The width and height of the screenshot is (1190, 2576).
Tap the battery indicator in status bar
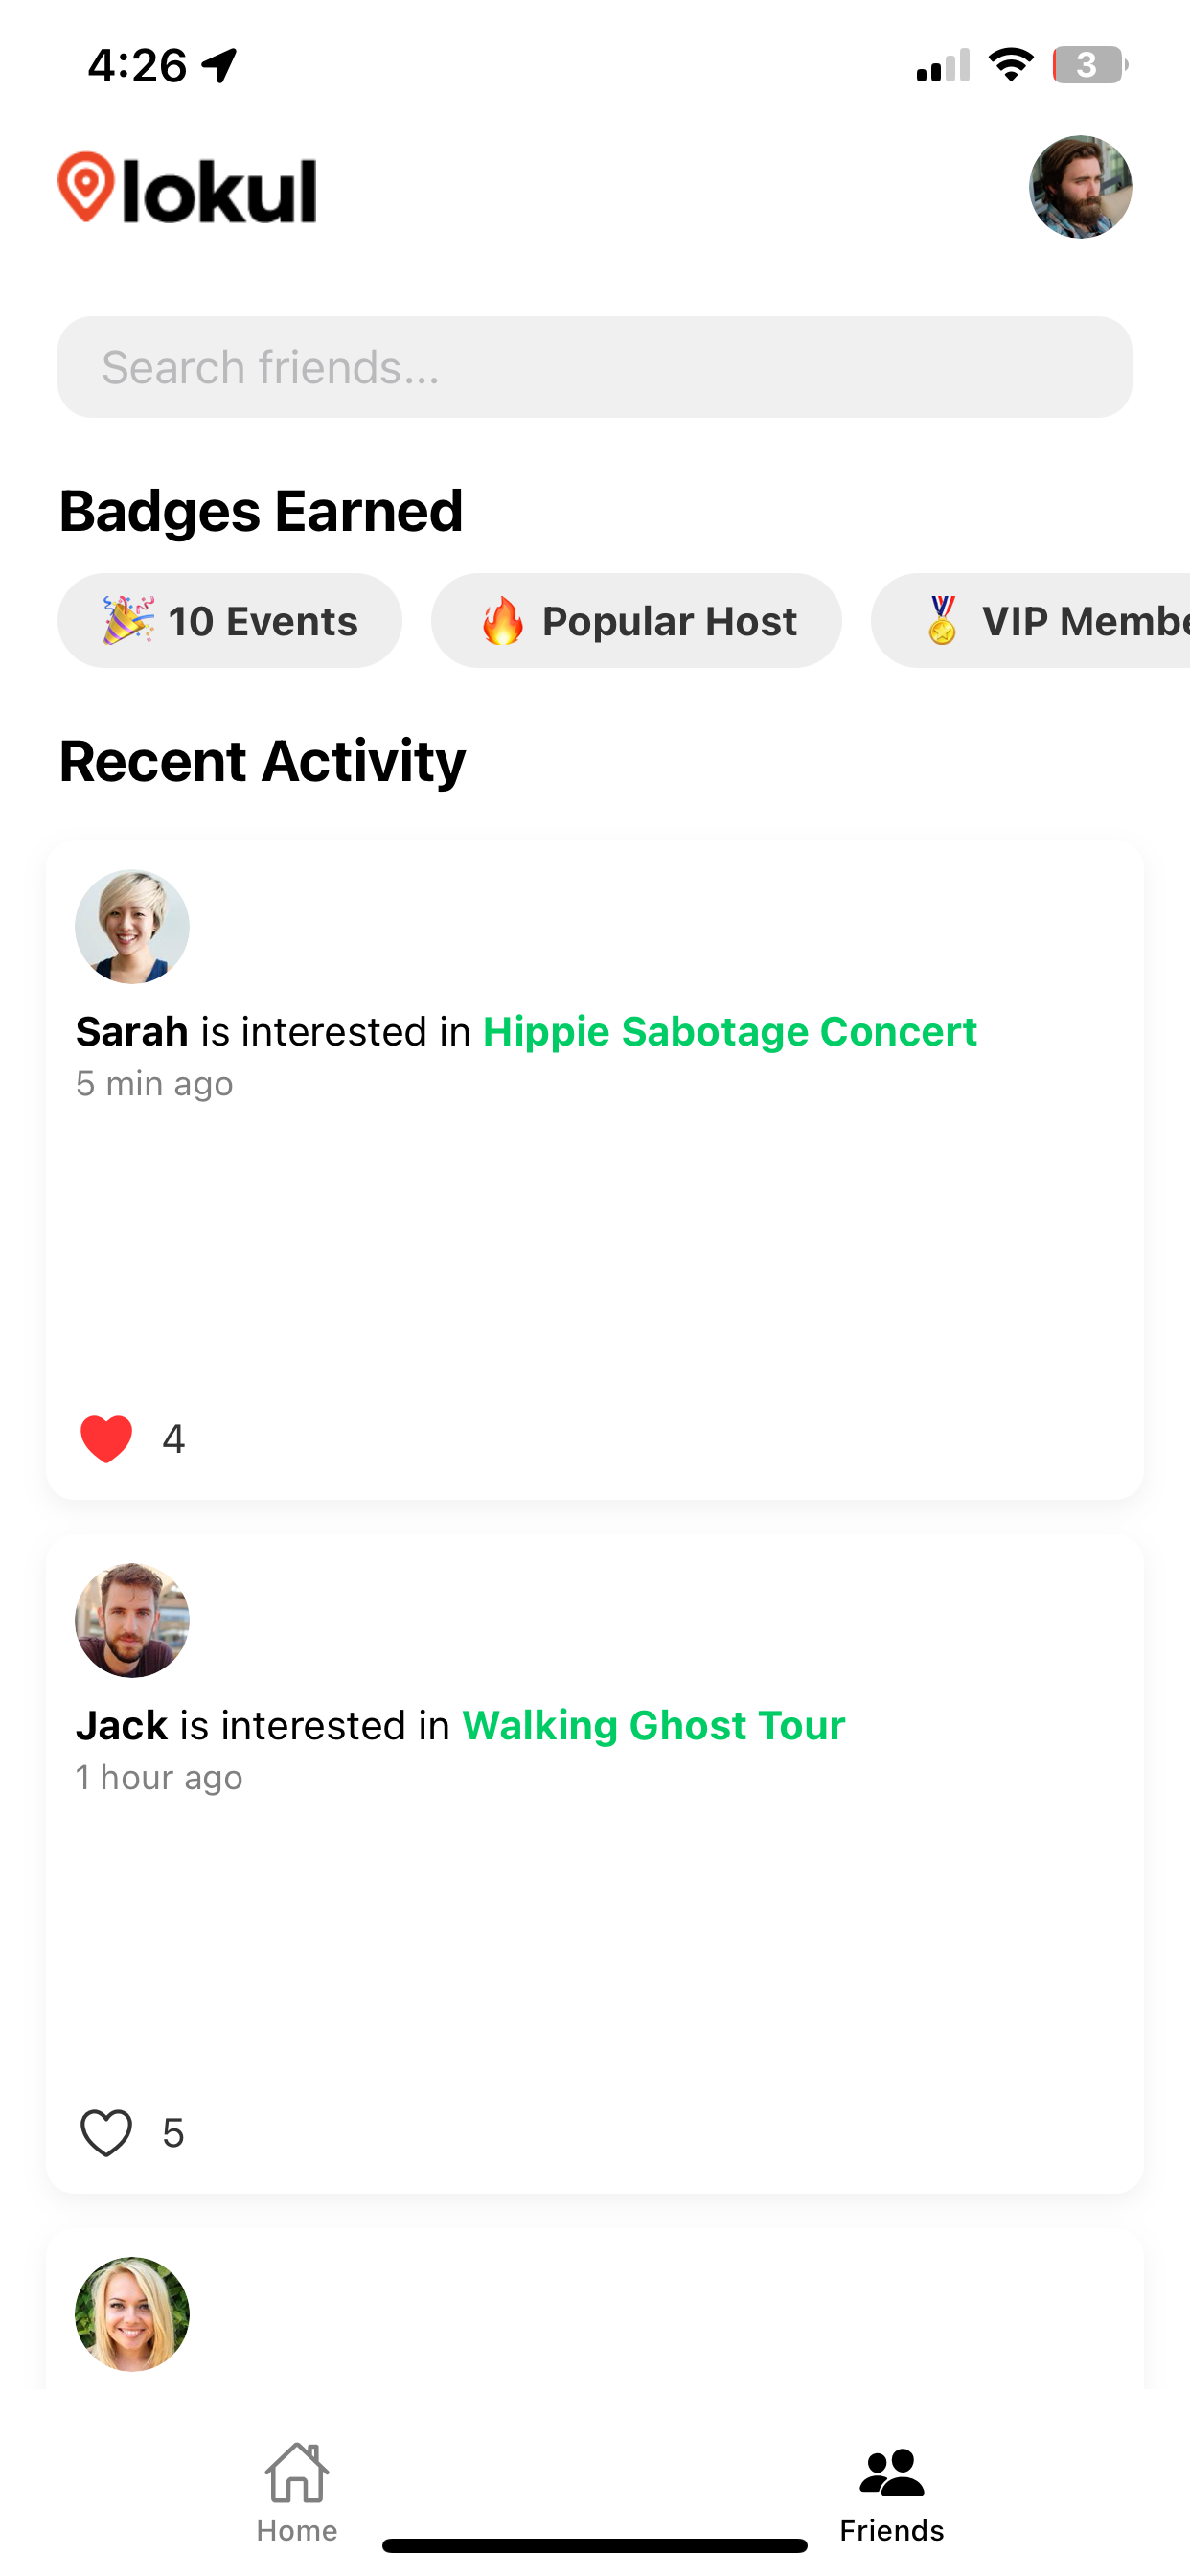[x=1090, y=65]
